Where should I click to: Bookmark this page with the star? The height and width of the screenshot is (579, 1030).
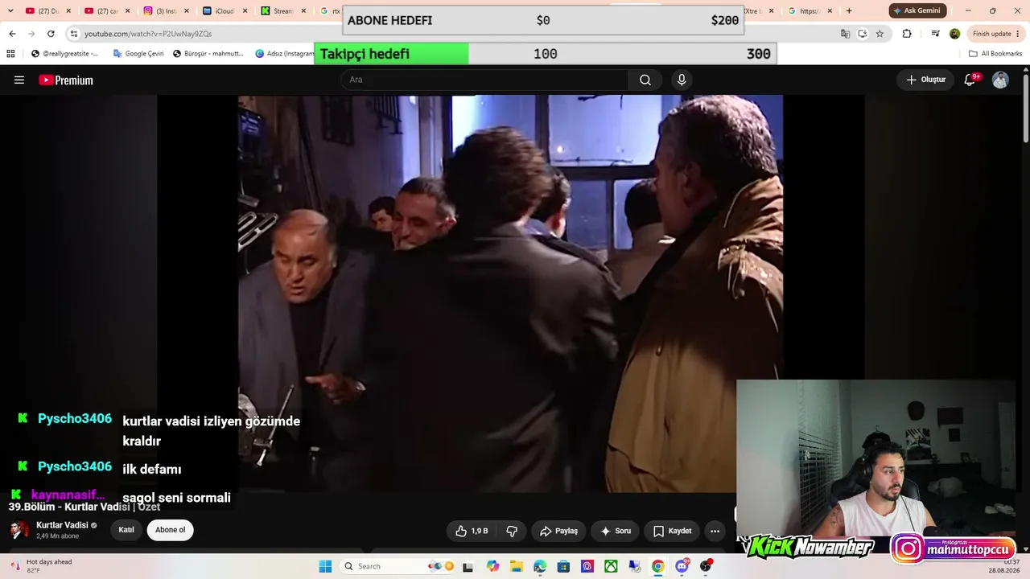(x=880, y=34)
